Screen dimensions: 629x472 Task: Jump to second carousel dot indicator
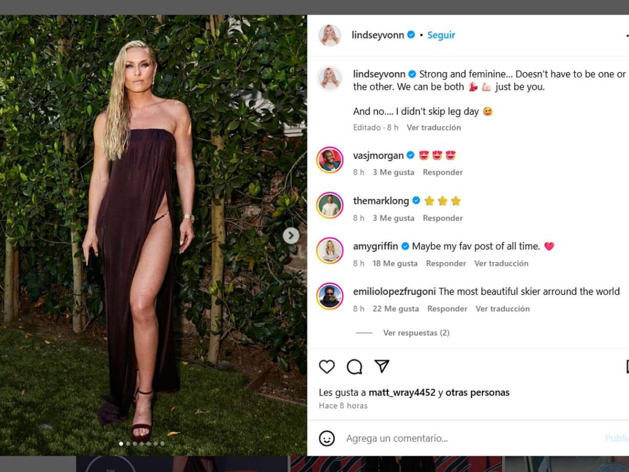coord(128,444)
